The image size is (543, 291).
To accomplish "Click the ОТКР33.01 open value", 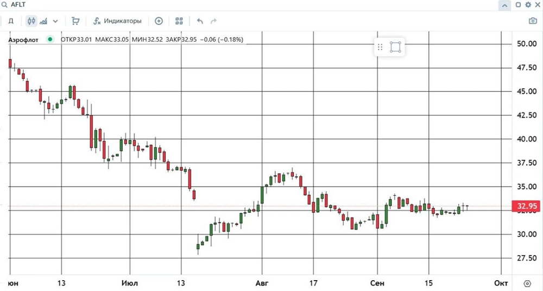I will tap(76, 40).
